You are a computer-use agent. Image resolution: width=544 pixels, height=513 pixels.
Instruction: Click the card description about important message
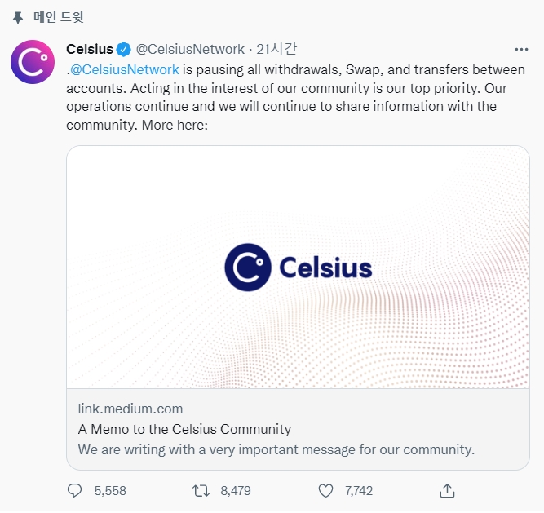(276, 449)
